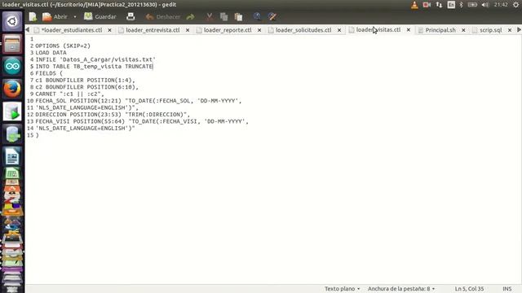The width and height of the screenshot is (522, 293).
Task: Launch Arduino IDE from the dock
Action: (x=12, y=67)
